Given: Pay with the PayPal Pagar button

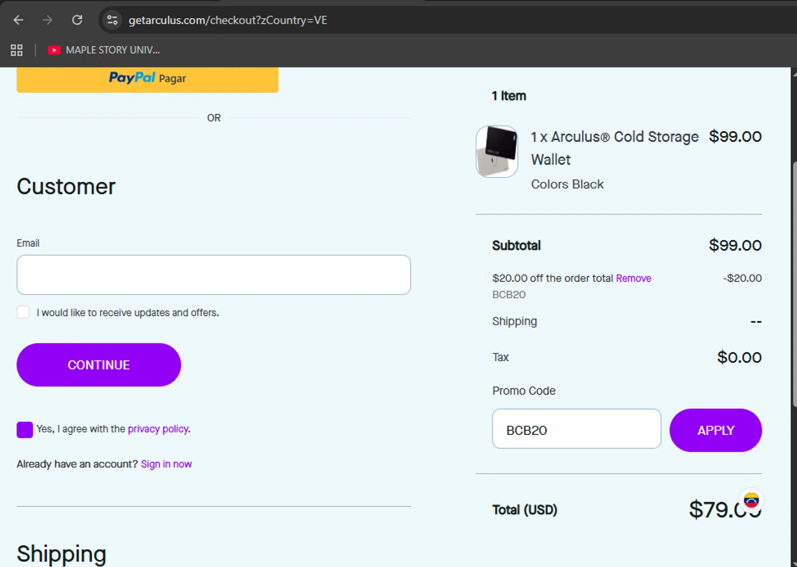Looking at the screenshot, I should [x=147, y=79].
